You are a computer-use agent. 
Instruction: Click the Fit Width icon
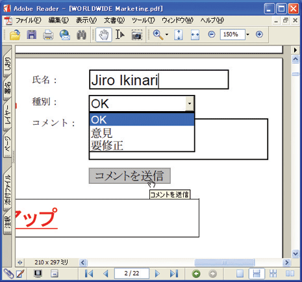click(195, 35)
